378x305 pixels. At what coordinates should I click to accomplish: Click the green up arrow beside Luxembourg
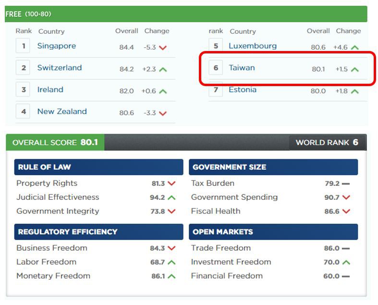354,47
